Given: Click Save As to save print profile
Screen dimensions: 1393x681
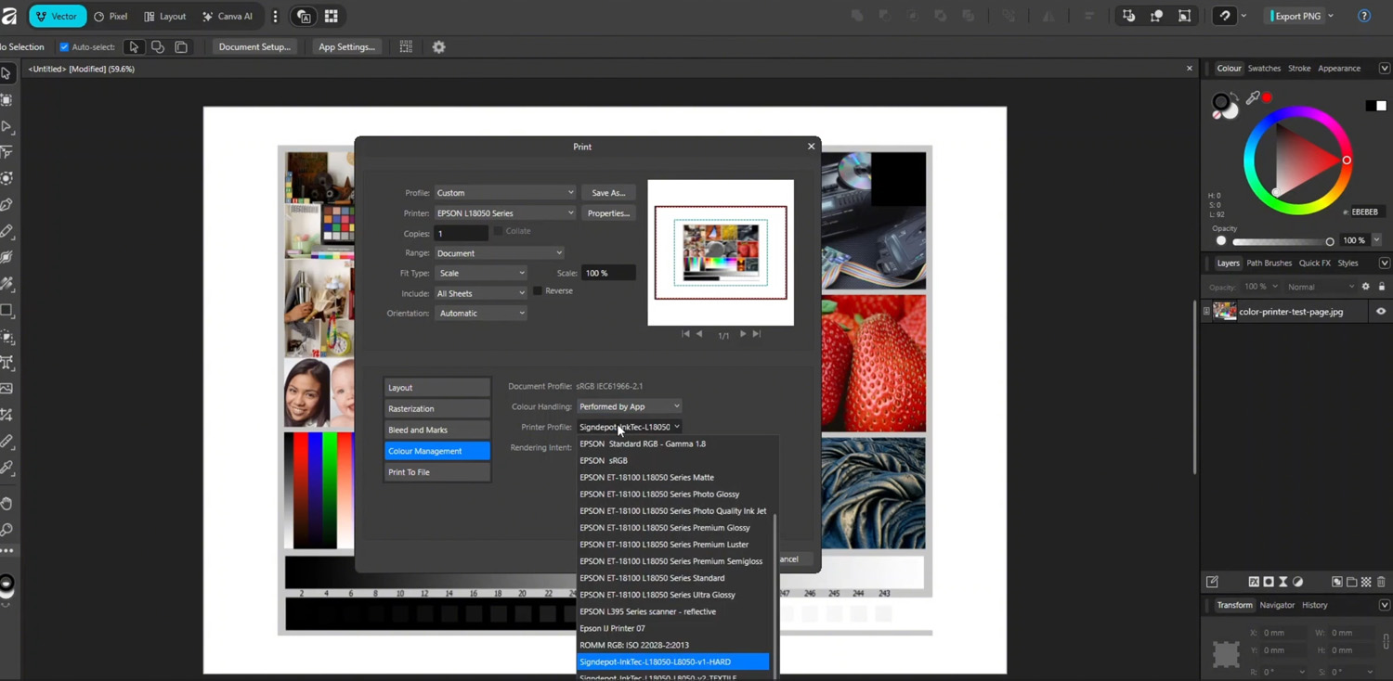Looking at the screenshot, I should click(x=608, y=193).
